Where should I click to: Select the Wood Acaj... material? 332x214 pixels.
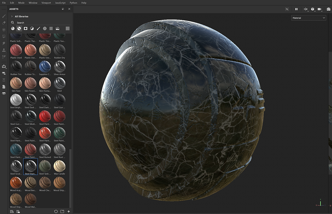16,184
